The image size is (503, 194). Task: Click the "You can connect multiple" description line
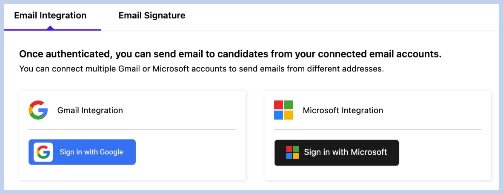(201, 68)
